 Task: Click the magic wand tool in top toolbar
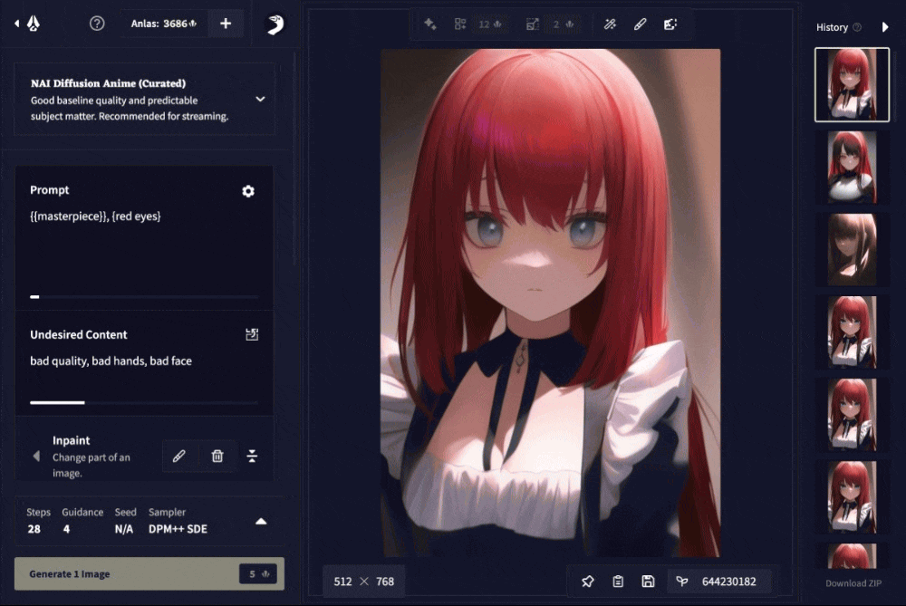point(611,24)
